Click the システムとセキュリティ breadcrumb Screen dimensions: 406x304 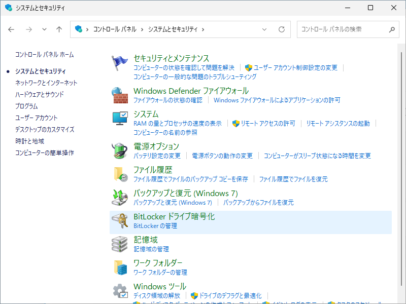[x=173, y=29]
